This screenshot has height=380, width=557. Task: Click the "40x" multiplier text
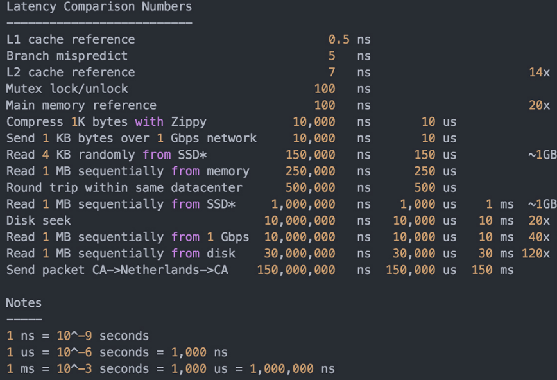pos(539,237)
